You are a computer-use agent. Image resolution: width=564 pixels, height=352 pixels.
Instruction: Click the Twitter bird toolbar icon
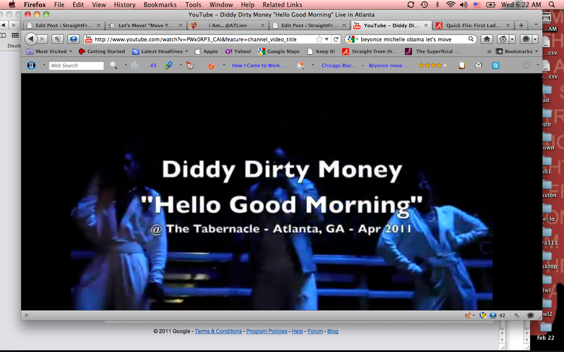coord(496,66)
